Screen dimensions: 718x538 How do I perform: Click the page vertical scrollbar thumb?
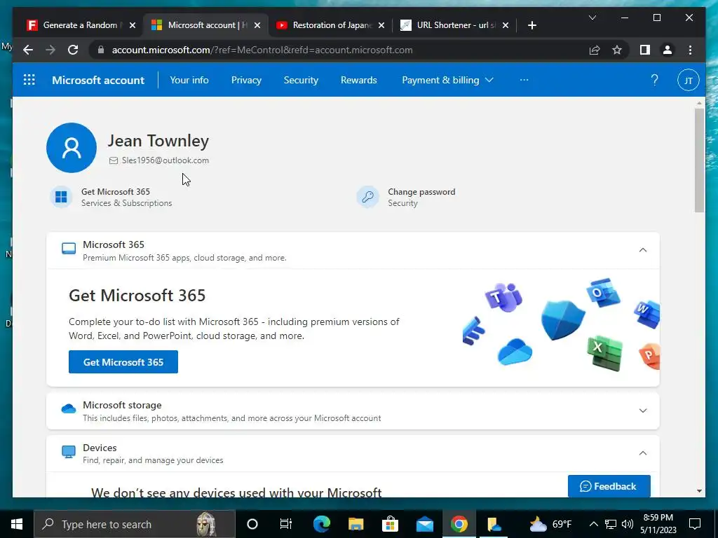(699, 160)
